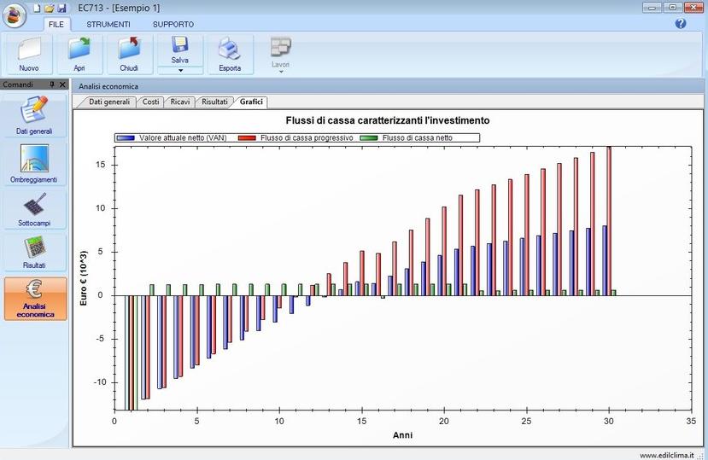
Task: Close the Comandi side panel
Action: (x=62, y=85)
